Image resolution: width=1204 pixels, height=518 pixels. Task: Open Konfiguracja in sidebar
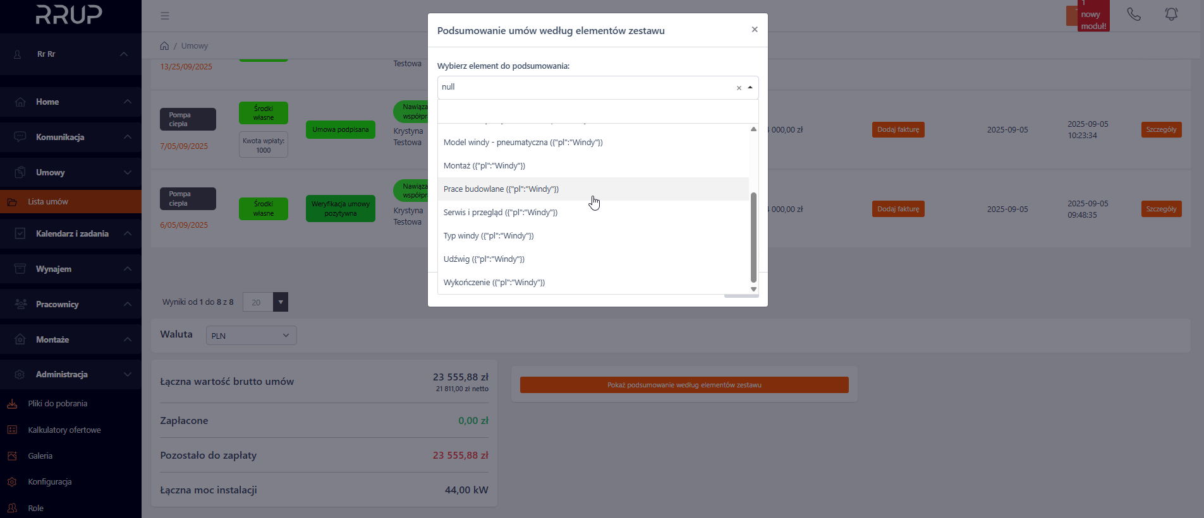[49, 482]
